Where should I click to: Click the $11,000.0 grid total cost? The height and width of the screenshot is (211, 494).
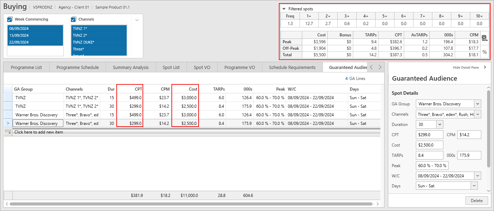[189, 195]
